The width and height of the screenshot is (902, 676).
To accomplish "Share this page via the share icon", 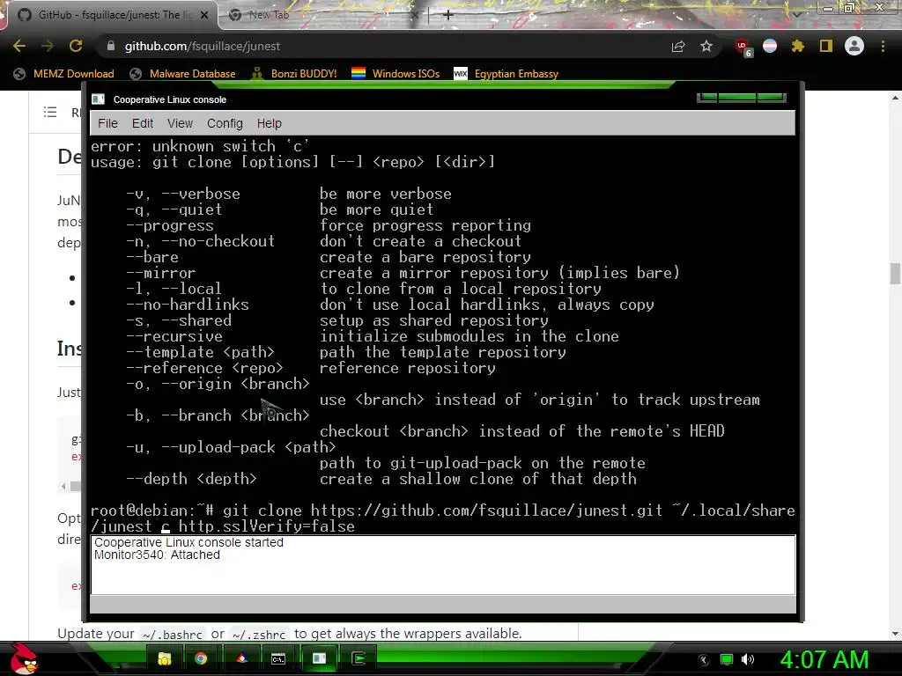I will tap(678, 47).
